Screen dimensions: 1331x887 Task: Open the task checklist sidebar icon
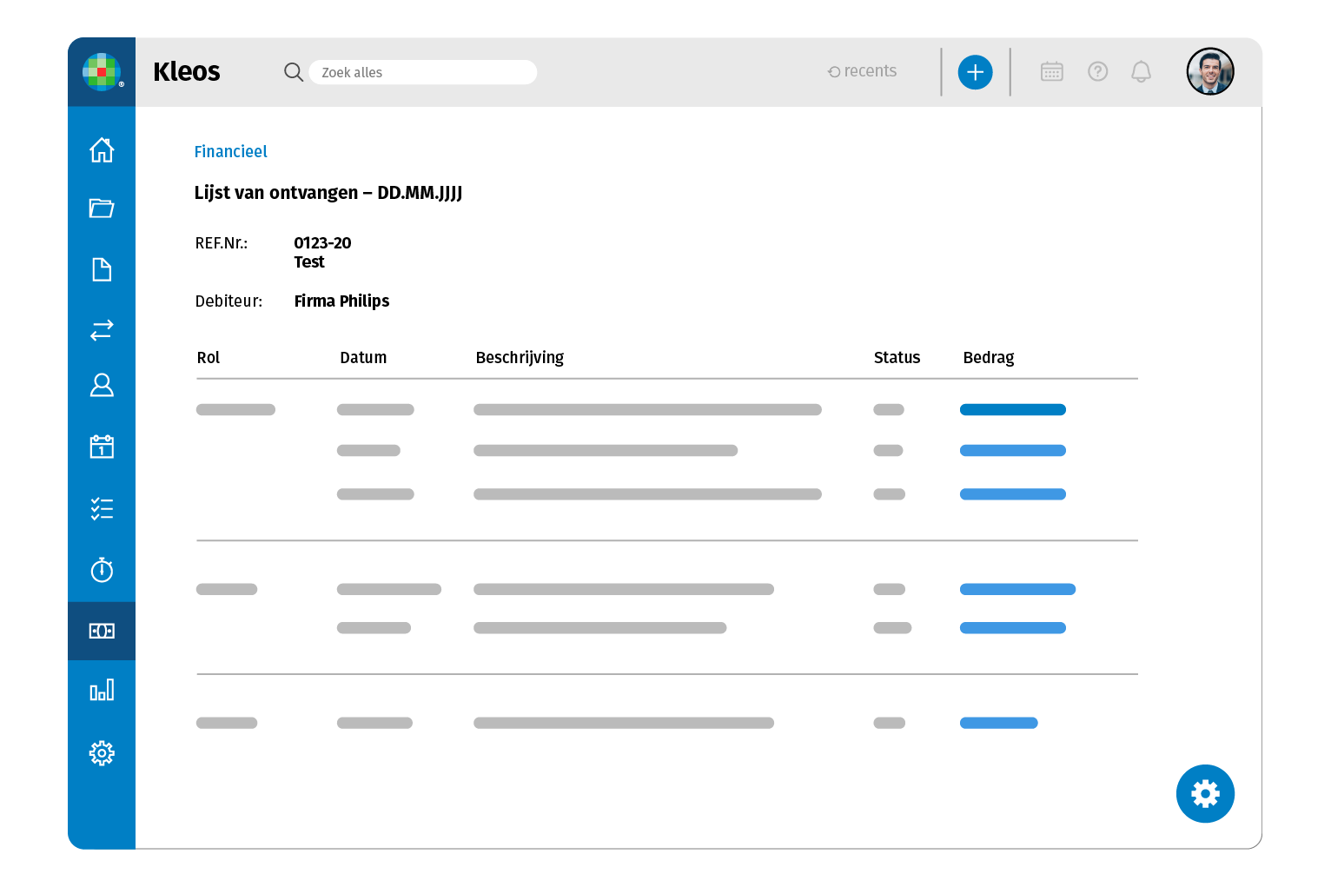pyautogui.click(x=102, y=508)
